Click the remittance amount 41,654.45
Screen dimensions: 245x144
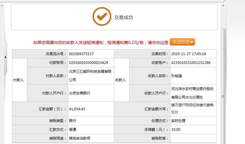77,109
